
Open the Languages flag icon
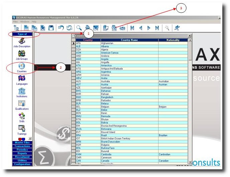tap(22, 79)
